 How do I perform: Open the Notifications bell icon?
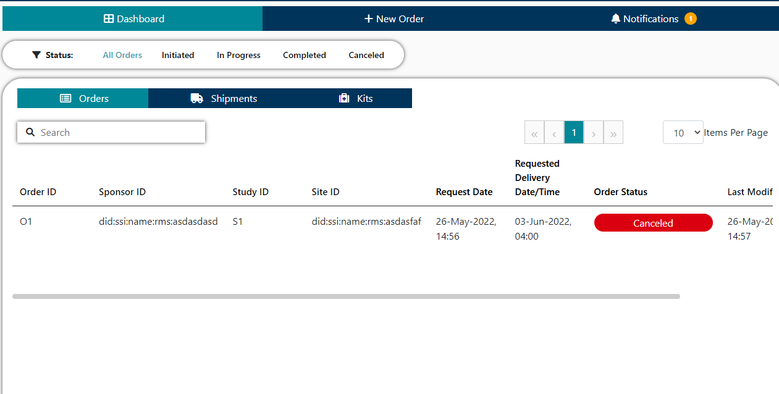[615, 19]
